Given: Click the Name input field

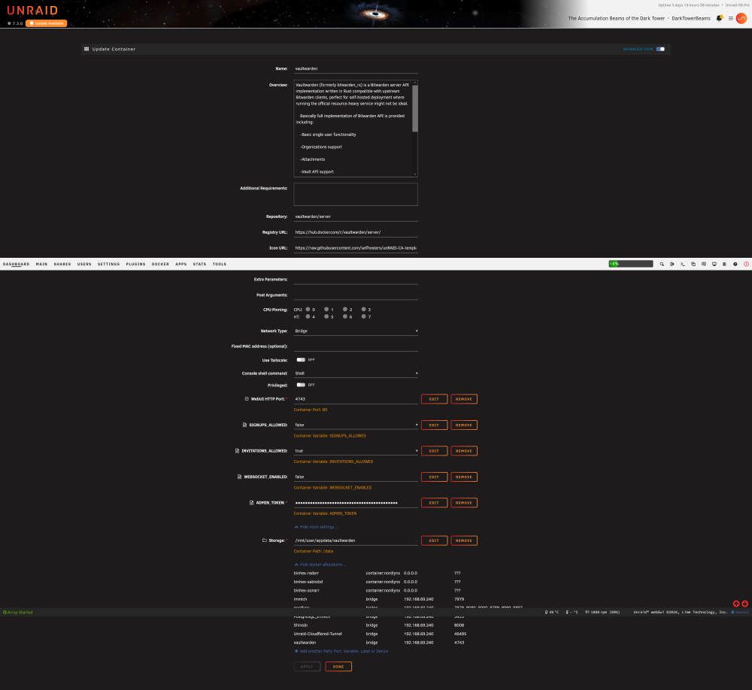Looking at the screenshot, I should (356, 68).
